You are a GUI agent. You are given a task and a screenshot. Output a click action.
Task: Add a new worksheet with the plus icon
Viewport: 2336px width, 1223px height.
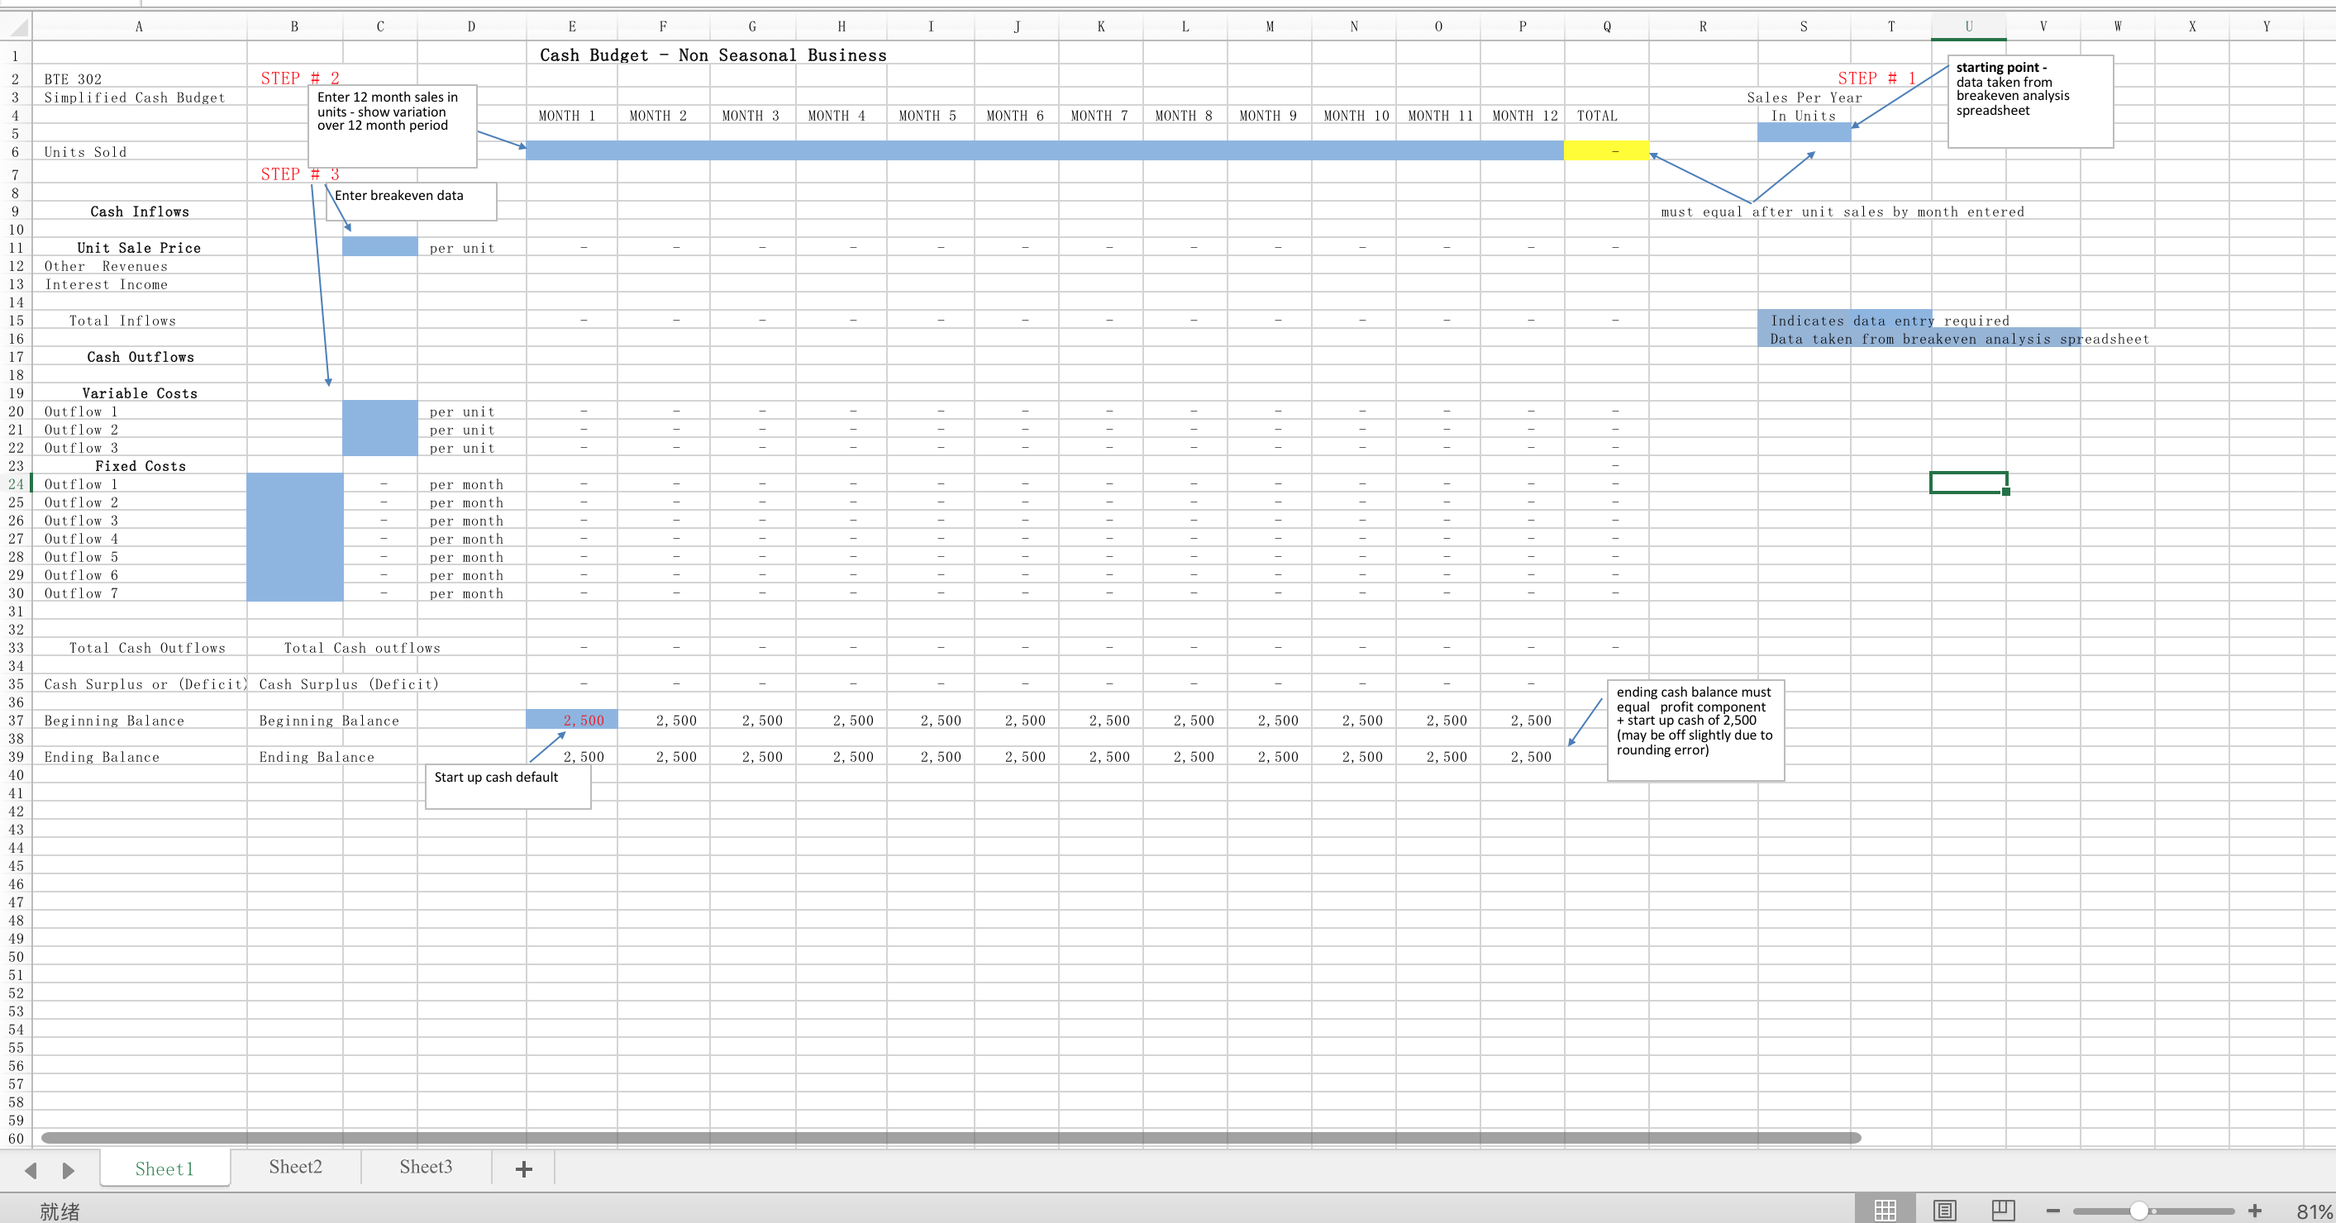coord(522,1168)
